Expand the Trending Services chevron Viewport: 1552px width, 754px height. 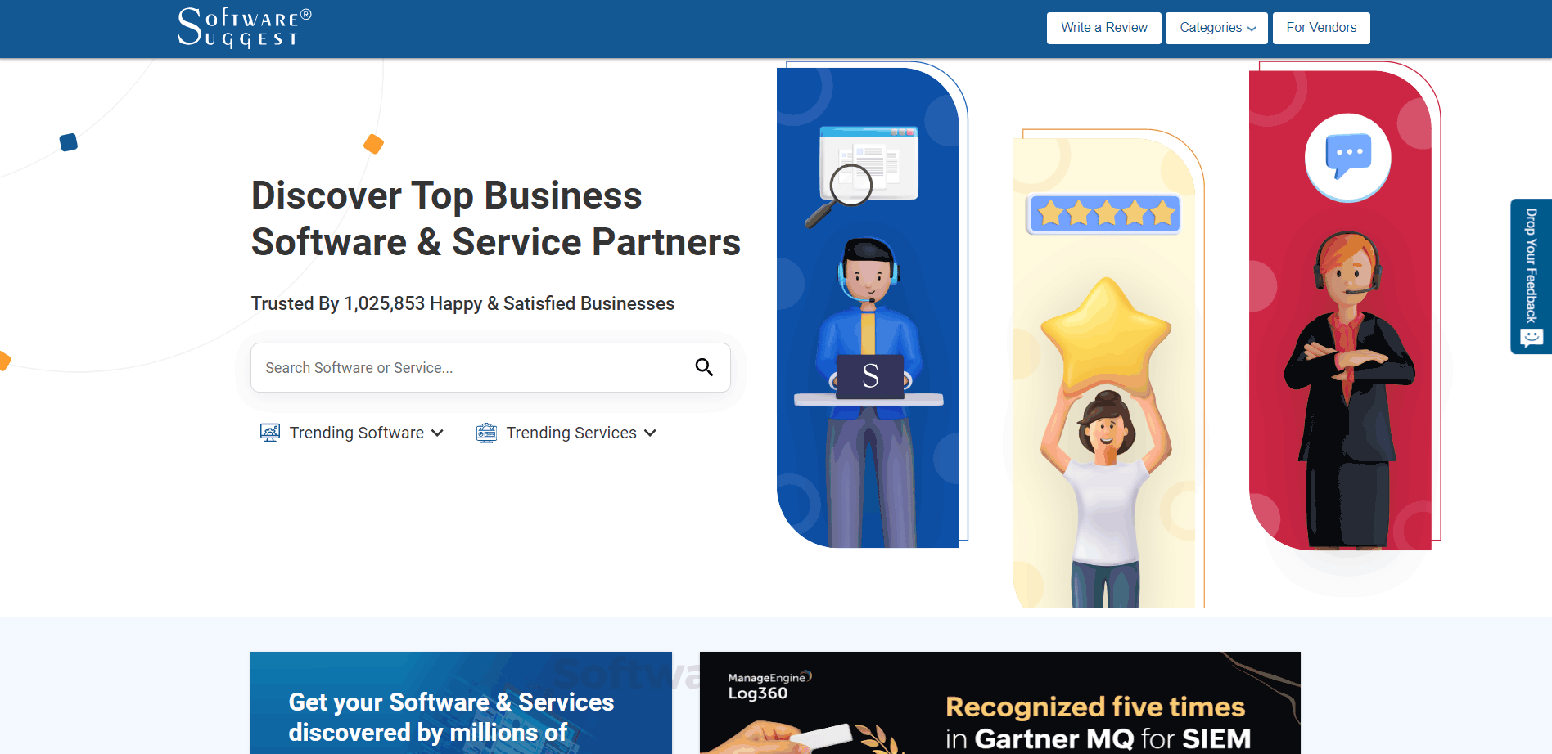click(650, 433)
